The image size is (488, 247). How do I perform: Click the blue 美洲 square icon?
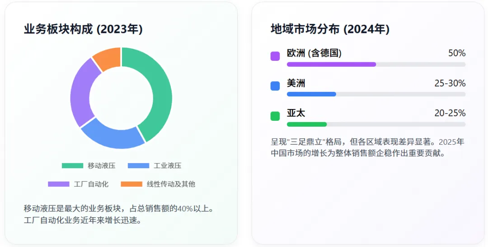(x=275, y=86)
